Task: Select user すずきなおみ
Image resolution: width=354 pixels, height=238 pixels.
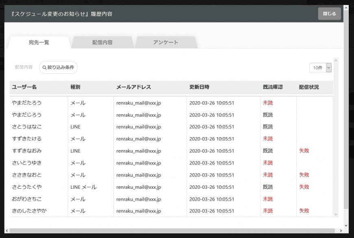Action: coord(26,151)
